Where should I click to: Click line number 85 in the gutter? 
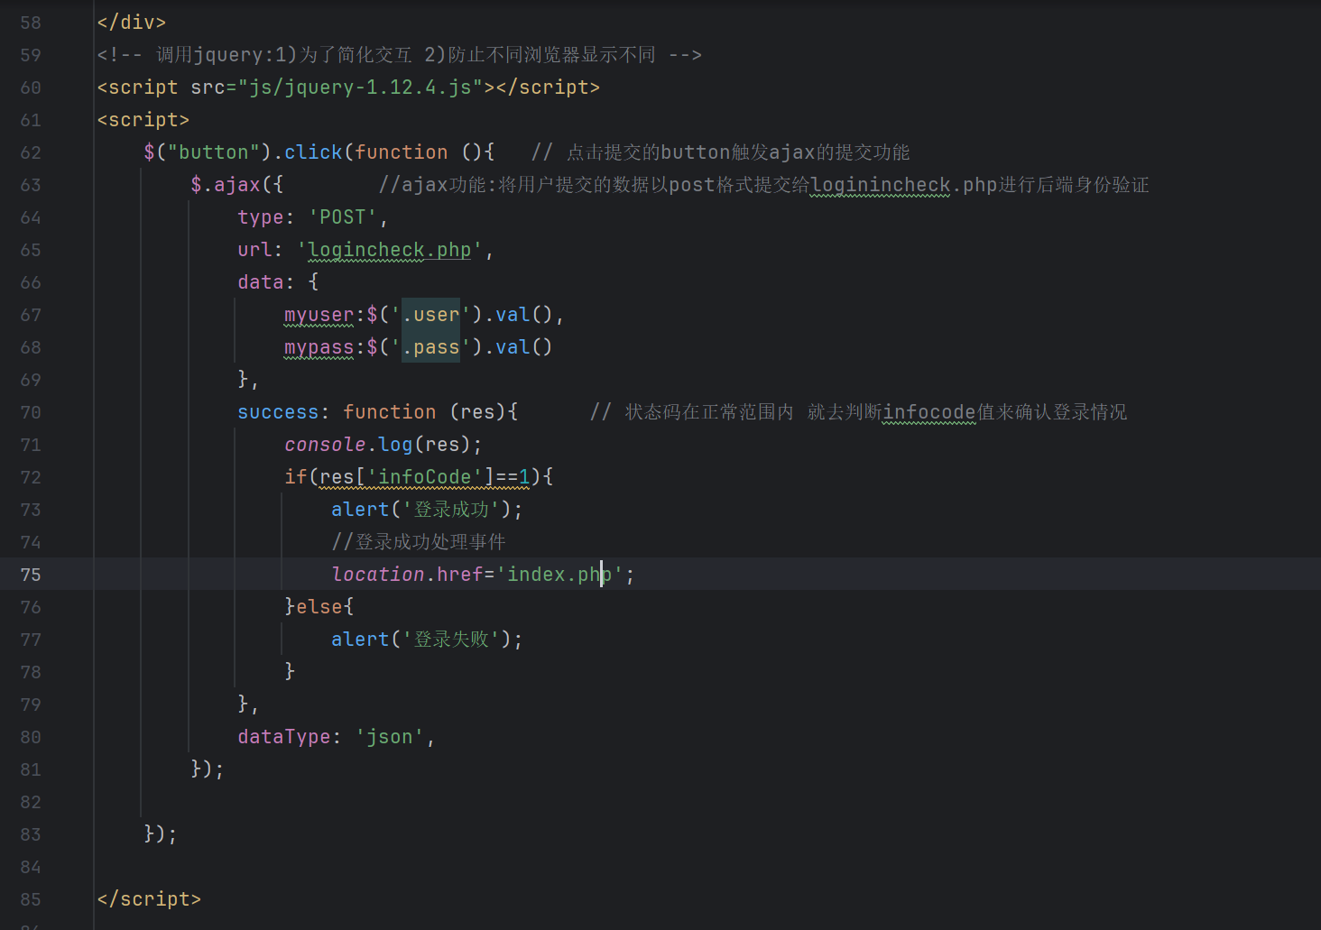click(x=31, y=899)
